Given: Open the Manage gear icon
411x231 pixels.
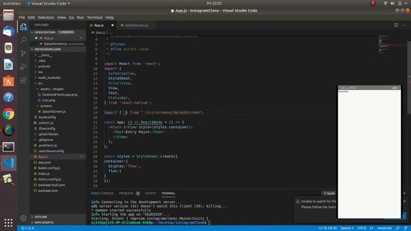Looking at the screenshot, I should (23, 218).
